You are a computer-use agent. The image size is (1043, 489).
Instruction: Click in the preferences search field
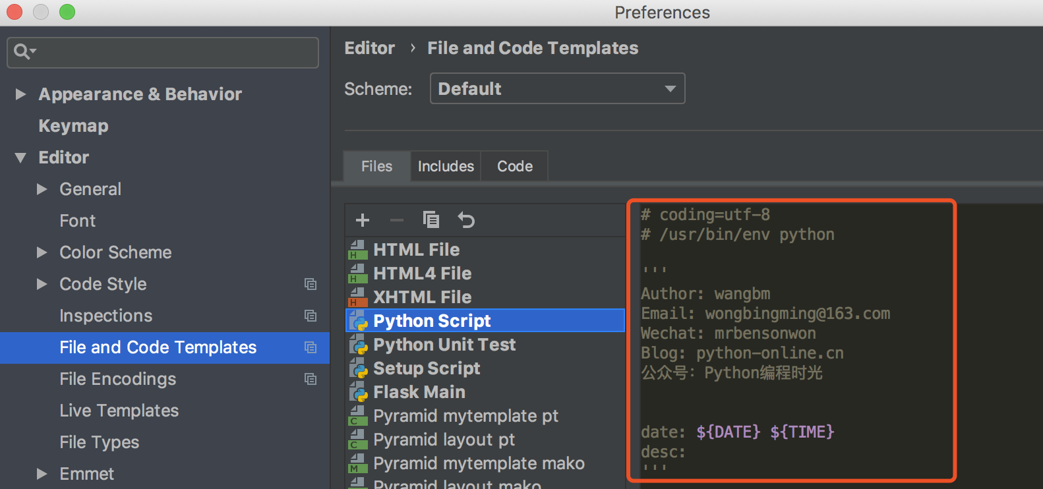(x=171, y=52)
